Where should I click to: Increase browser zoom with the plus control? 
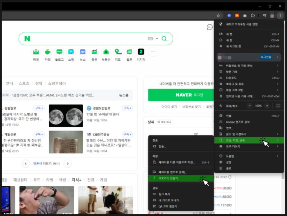point(267,106)
